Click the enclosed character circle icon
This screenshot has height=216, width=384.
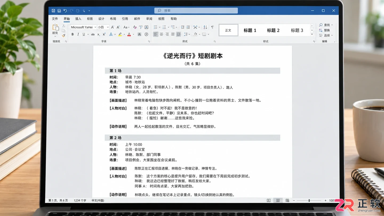(146, 34)
